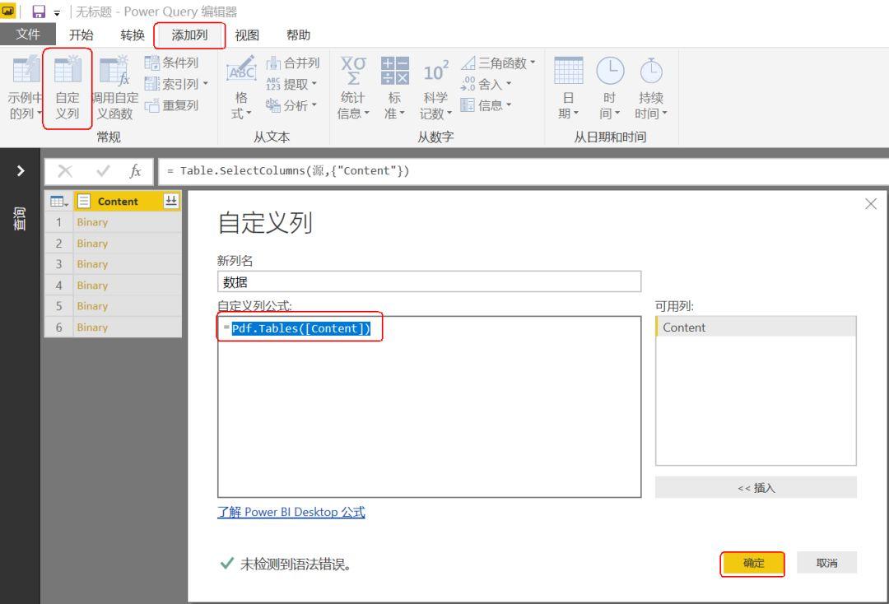Click the << 插入 insert button
The height and width of the screenshot is (604, 889).
[756, 487]
